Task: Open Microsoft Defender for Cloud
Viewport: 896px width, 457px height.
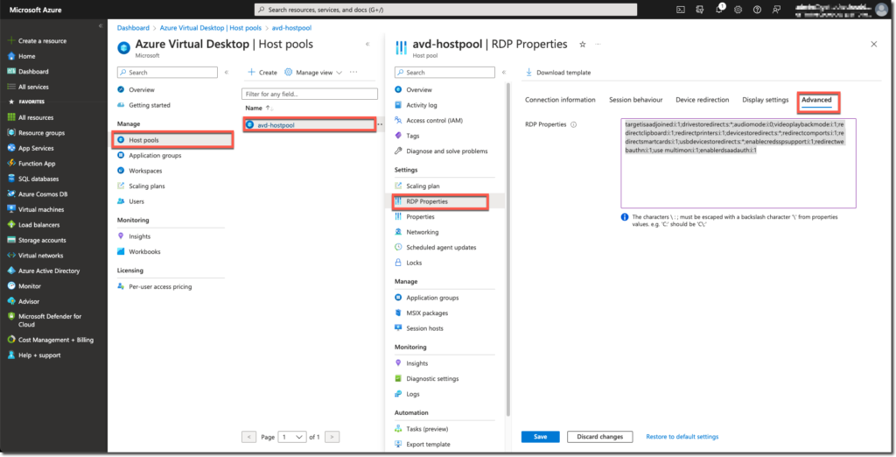Action: 49,320
